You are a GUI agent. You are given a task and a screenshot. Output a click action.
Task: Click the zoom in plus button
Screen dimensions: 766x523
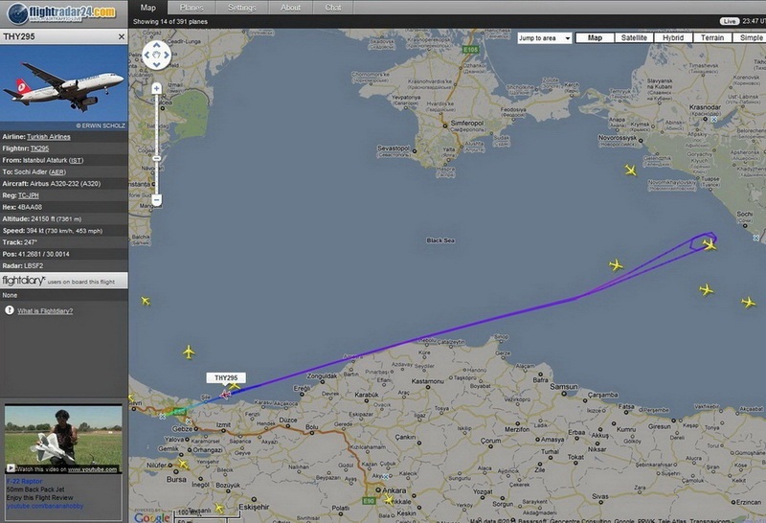(156, 88)
